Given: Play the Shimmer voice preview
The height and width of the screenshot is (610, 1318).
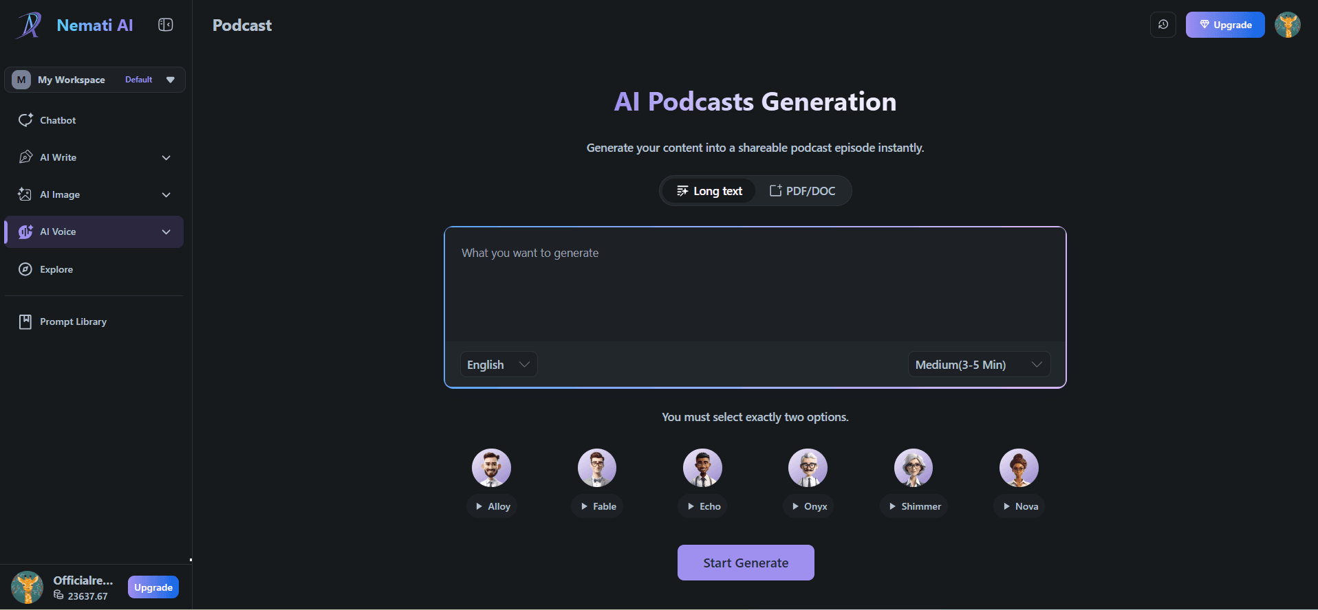Looking at the screenshot, I should [914, 506].
